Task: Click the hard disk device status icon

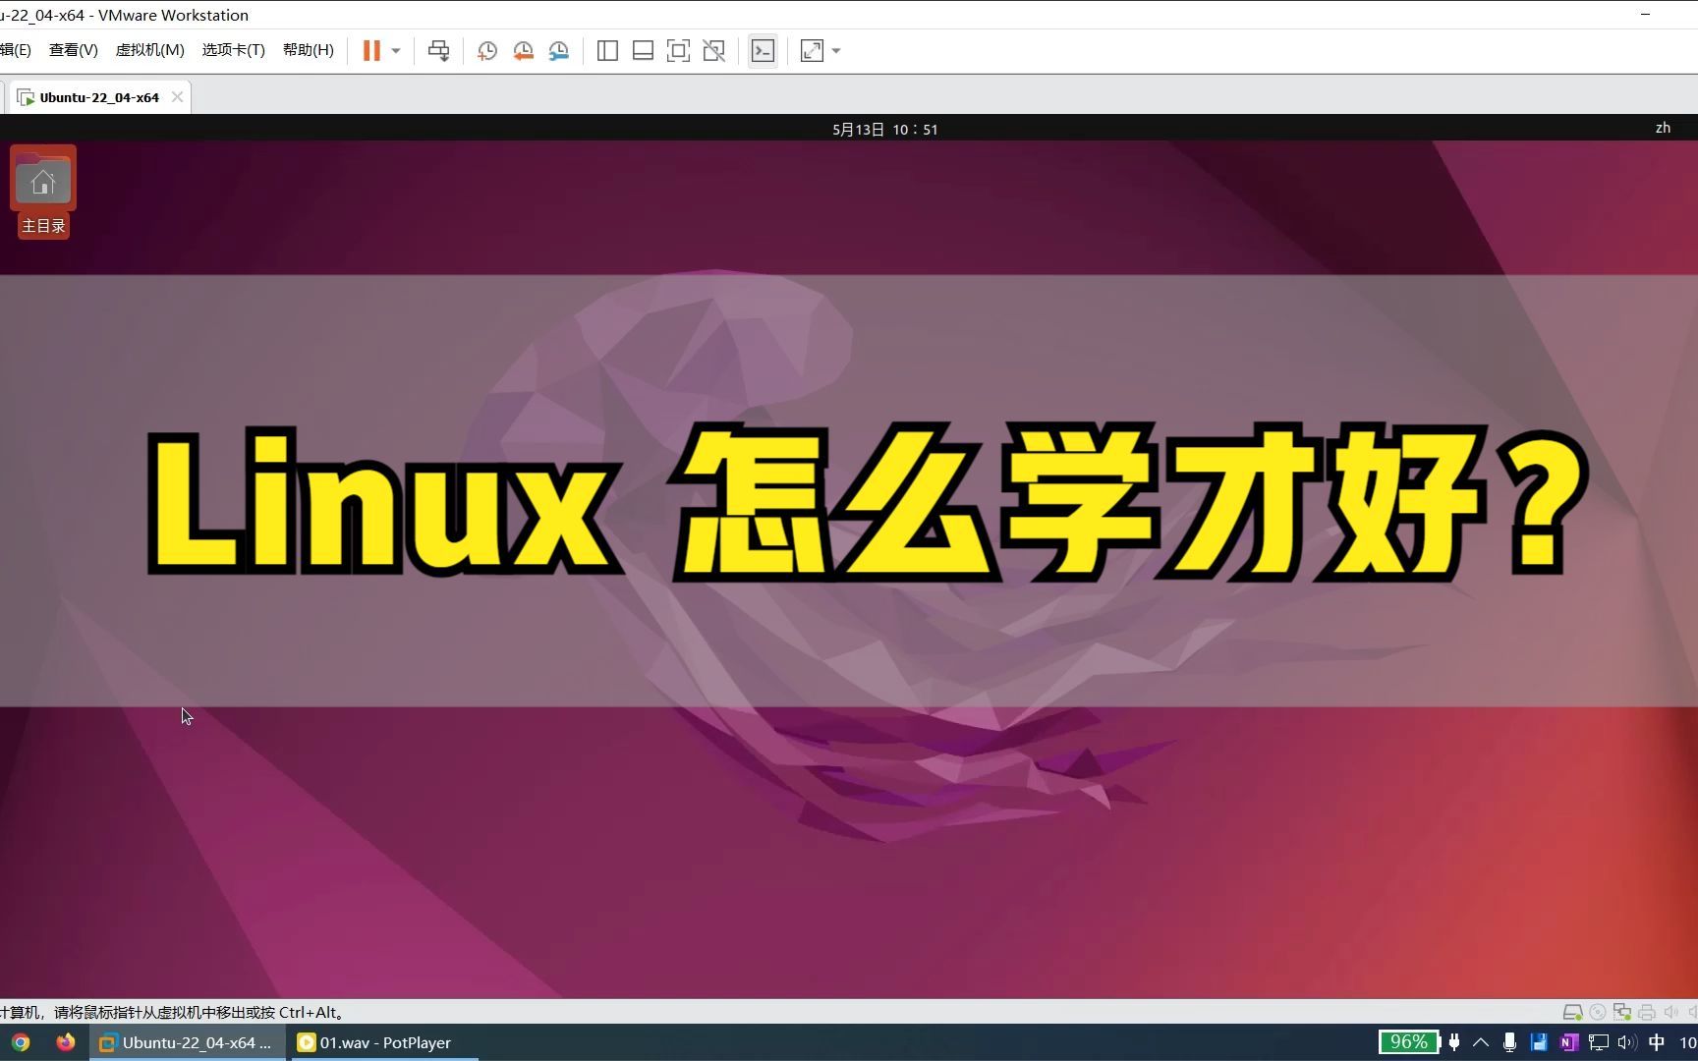Action: click(x=1573, y=1012)
